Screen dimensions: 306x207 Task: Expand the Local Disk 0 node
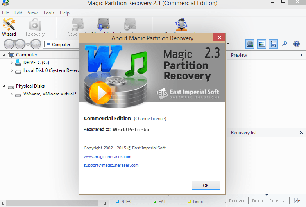[x=11, y=70]
